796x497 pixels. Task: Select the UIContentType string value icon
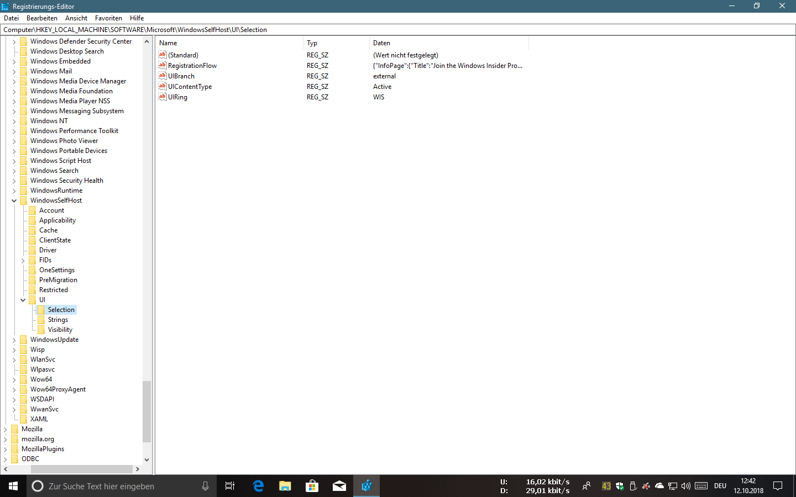pyautogui.click(x=163, y=86)
